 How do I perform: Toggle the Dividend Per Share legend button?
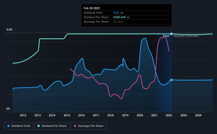click(x=52, y=126)
